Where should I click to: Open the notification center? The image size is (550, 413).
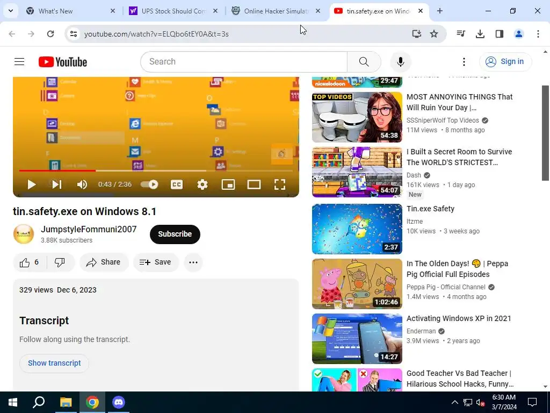(x=532, y=402)
